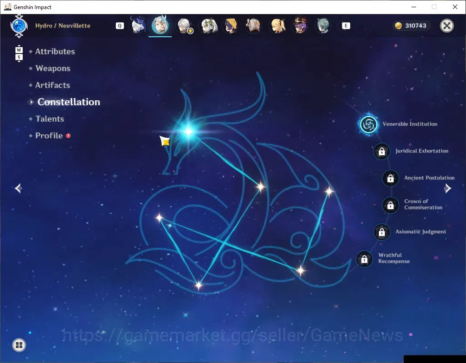466x363 pixels.
Task: Switch to next character with right arrow
Action: pyautogui.click(x=447, y=188)
